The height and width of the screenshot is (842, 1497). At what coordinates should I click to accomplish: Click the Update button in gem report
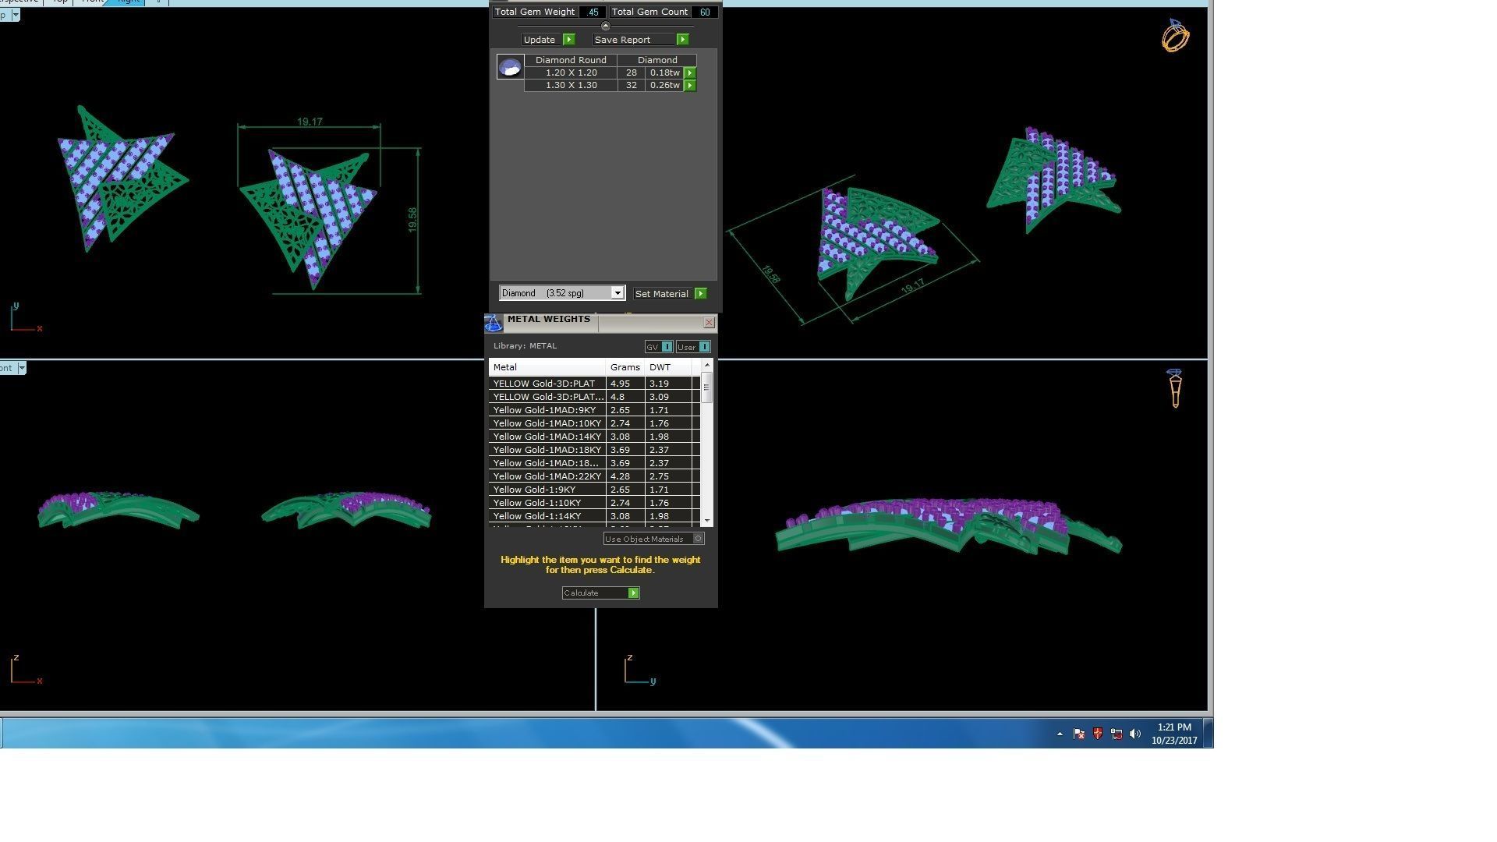549,40
